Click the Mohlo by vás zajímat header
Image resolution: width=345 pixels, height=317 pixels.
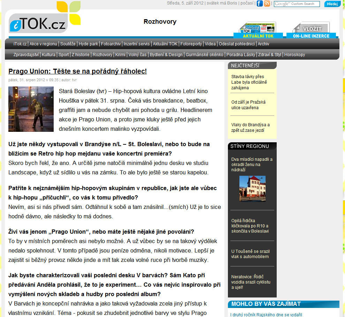tap(283, 304)
